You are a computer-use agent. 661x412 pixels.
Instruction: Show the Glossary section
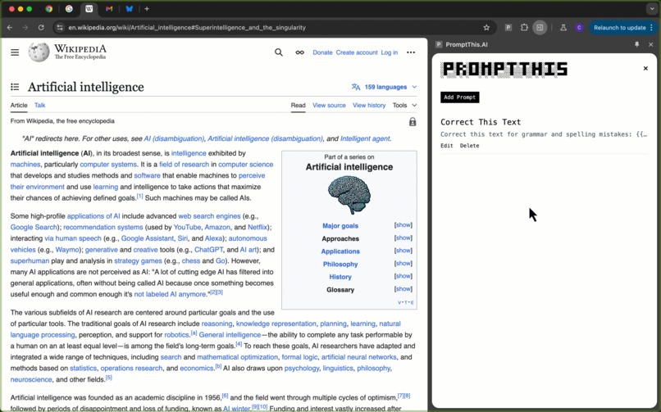(x=403, y=289)
